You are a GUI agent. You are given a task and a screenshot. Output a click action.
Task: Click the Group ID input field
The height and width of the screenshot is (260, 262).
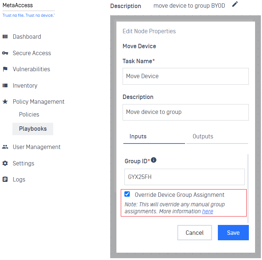[x=185, y=177]
